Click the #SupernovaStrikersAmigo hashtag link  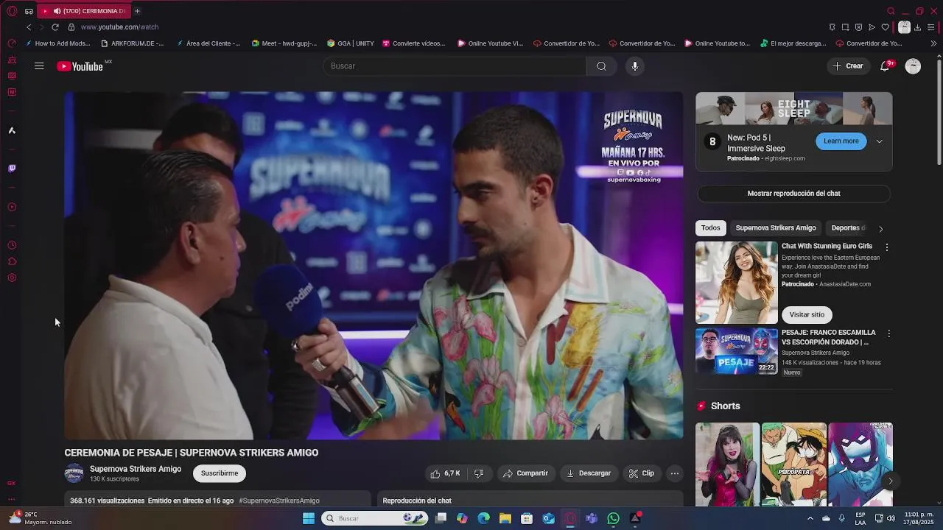(279, 501)
